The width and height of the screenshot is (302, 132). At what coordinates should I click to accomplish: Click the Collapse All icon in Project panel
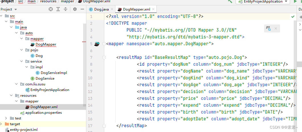point(66,9)
